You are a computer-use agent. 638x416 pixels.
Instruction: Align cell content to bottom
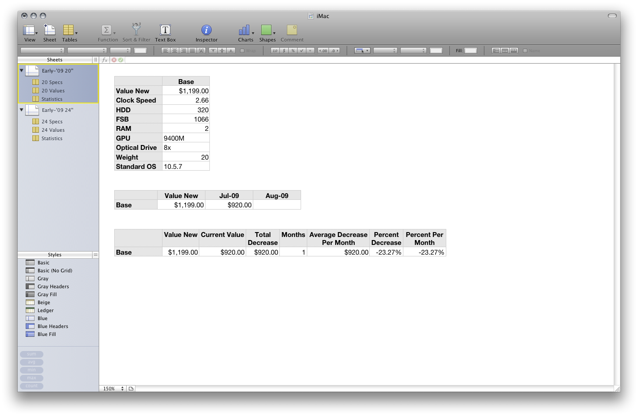pos(231,50)
